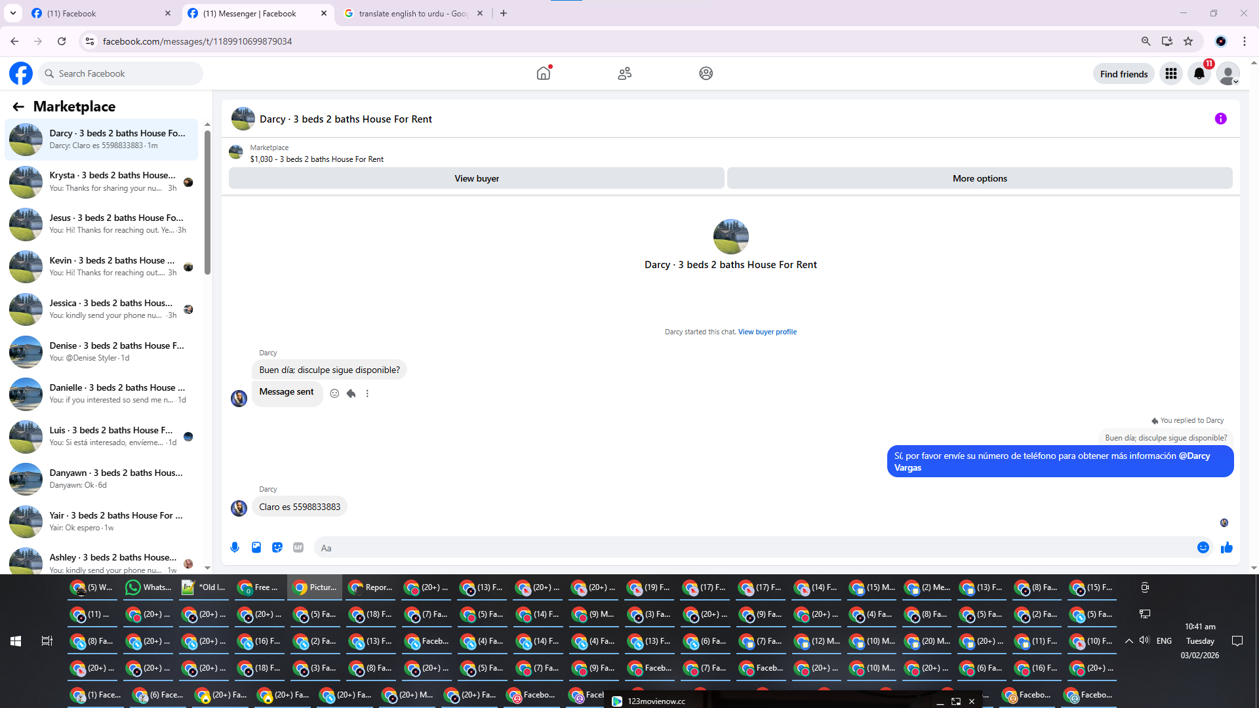
Task: Reply to the 'Message sent' bubble
Action: pyautogui.click(x=351, y=393)
